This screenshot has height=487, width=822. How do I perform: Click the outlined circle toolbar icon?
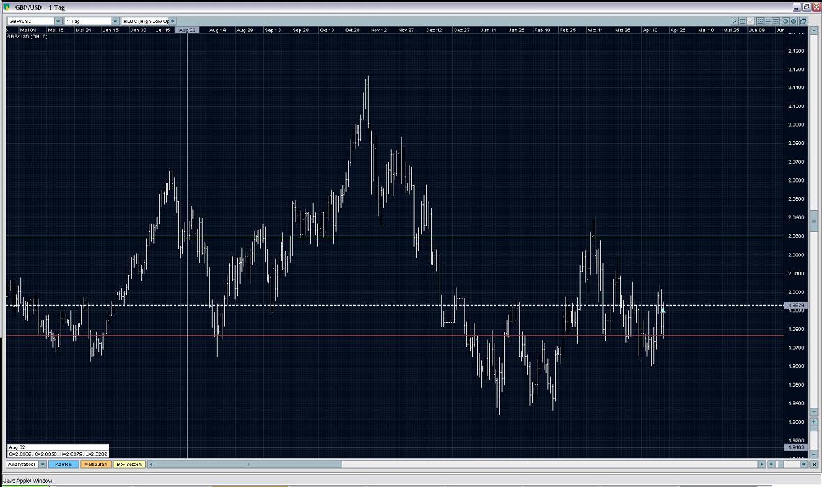tap(785, 22)
